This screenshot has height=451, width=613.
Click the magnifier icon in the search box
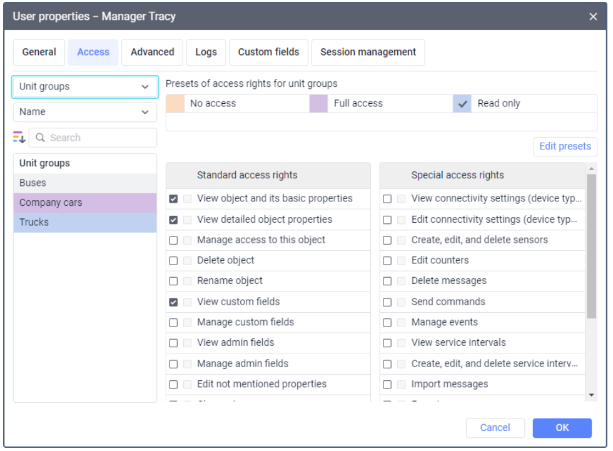[x=41, y=138]
